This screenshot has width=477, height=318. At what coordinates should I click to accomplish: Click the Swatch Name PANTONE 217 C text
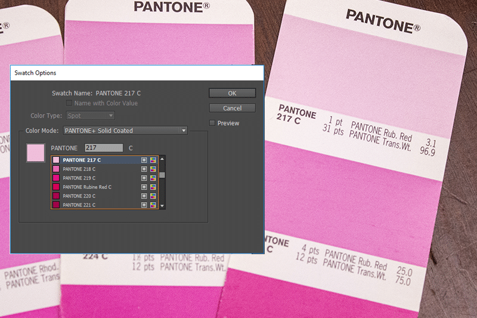point(96,93)
